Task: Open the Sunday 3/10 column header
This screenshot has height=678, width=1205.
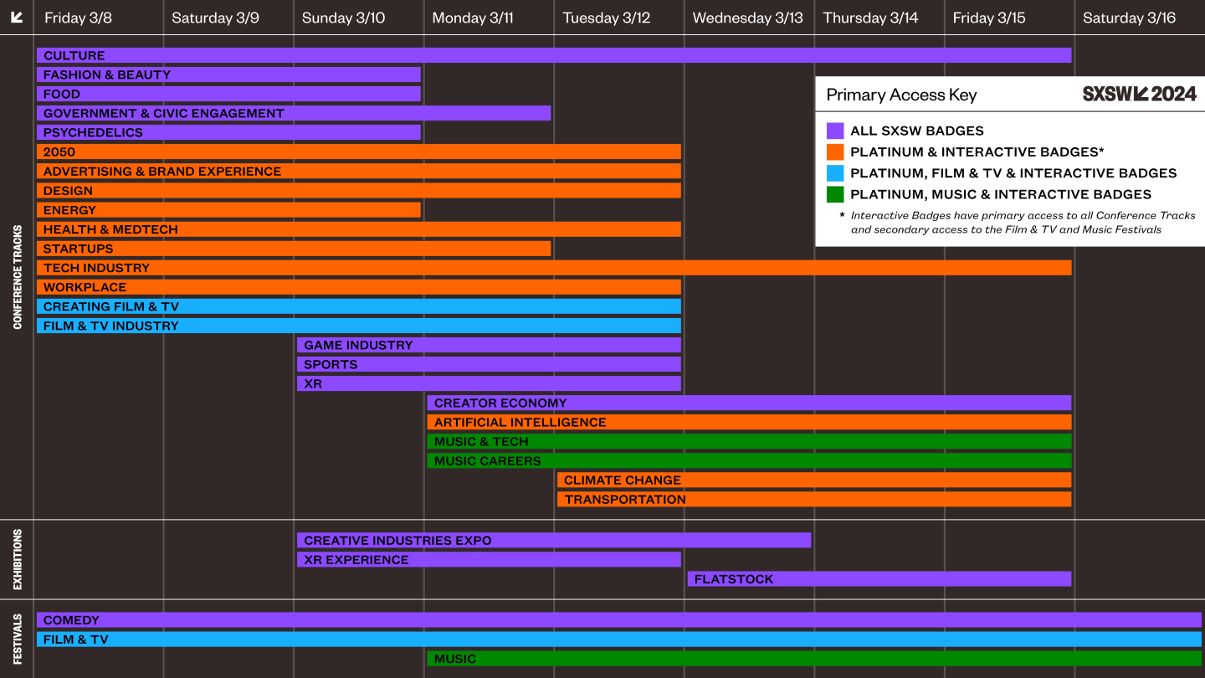Action: pyautogui.click(x=344, y=18)
